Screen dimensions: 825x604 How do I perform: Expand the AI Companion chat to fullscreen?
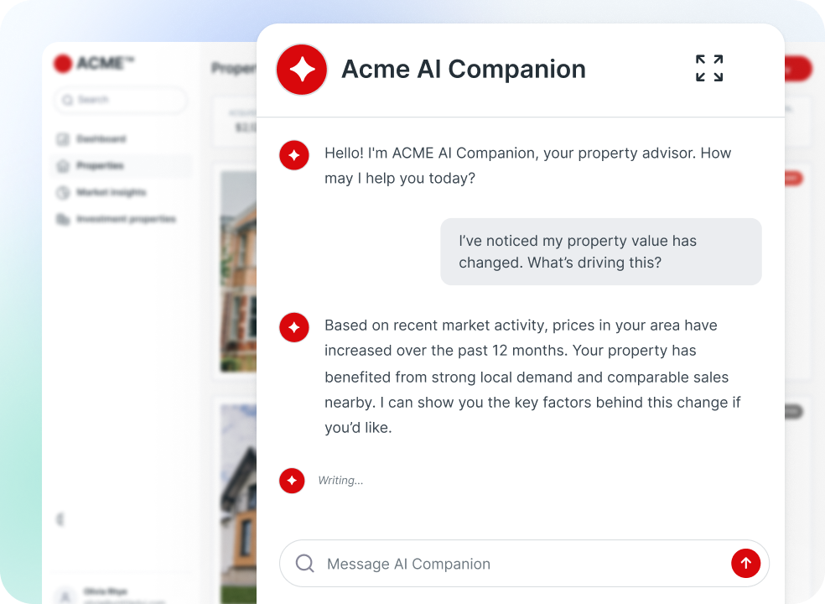[x=708, y=69]
